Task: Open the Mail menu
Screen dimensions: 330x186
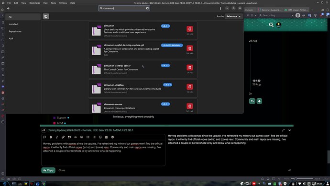Action: pyautogui.click(x=45, y=3)
